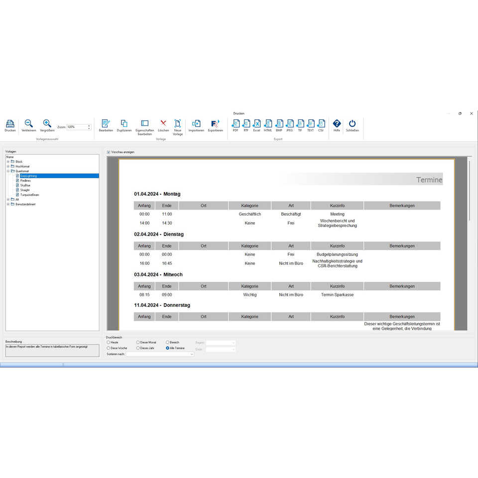This screenshot has height=478, width=478.
Task: Select the Heute radio button
Action: (108, 343)
